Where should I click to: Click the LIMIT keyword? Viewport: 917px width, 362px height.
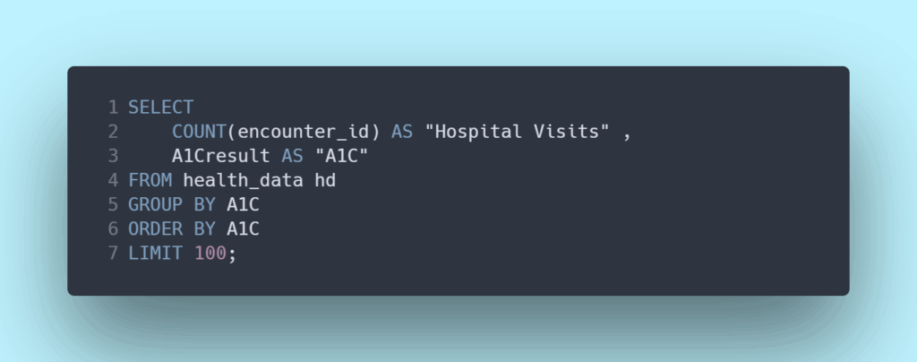point(155,253)
